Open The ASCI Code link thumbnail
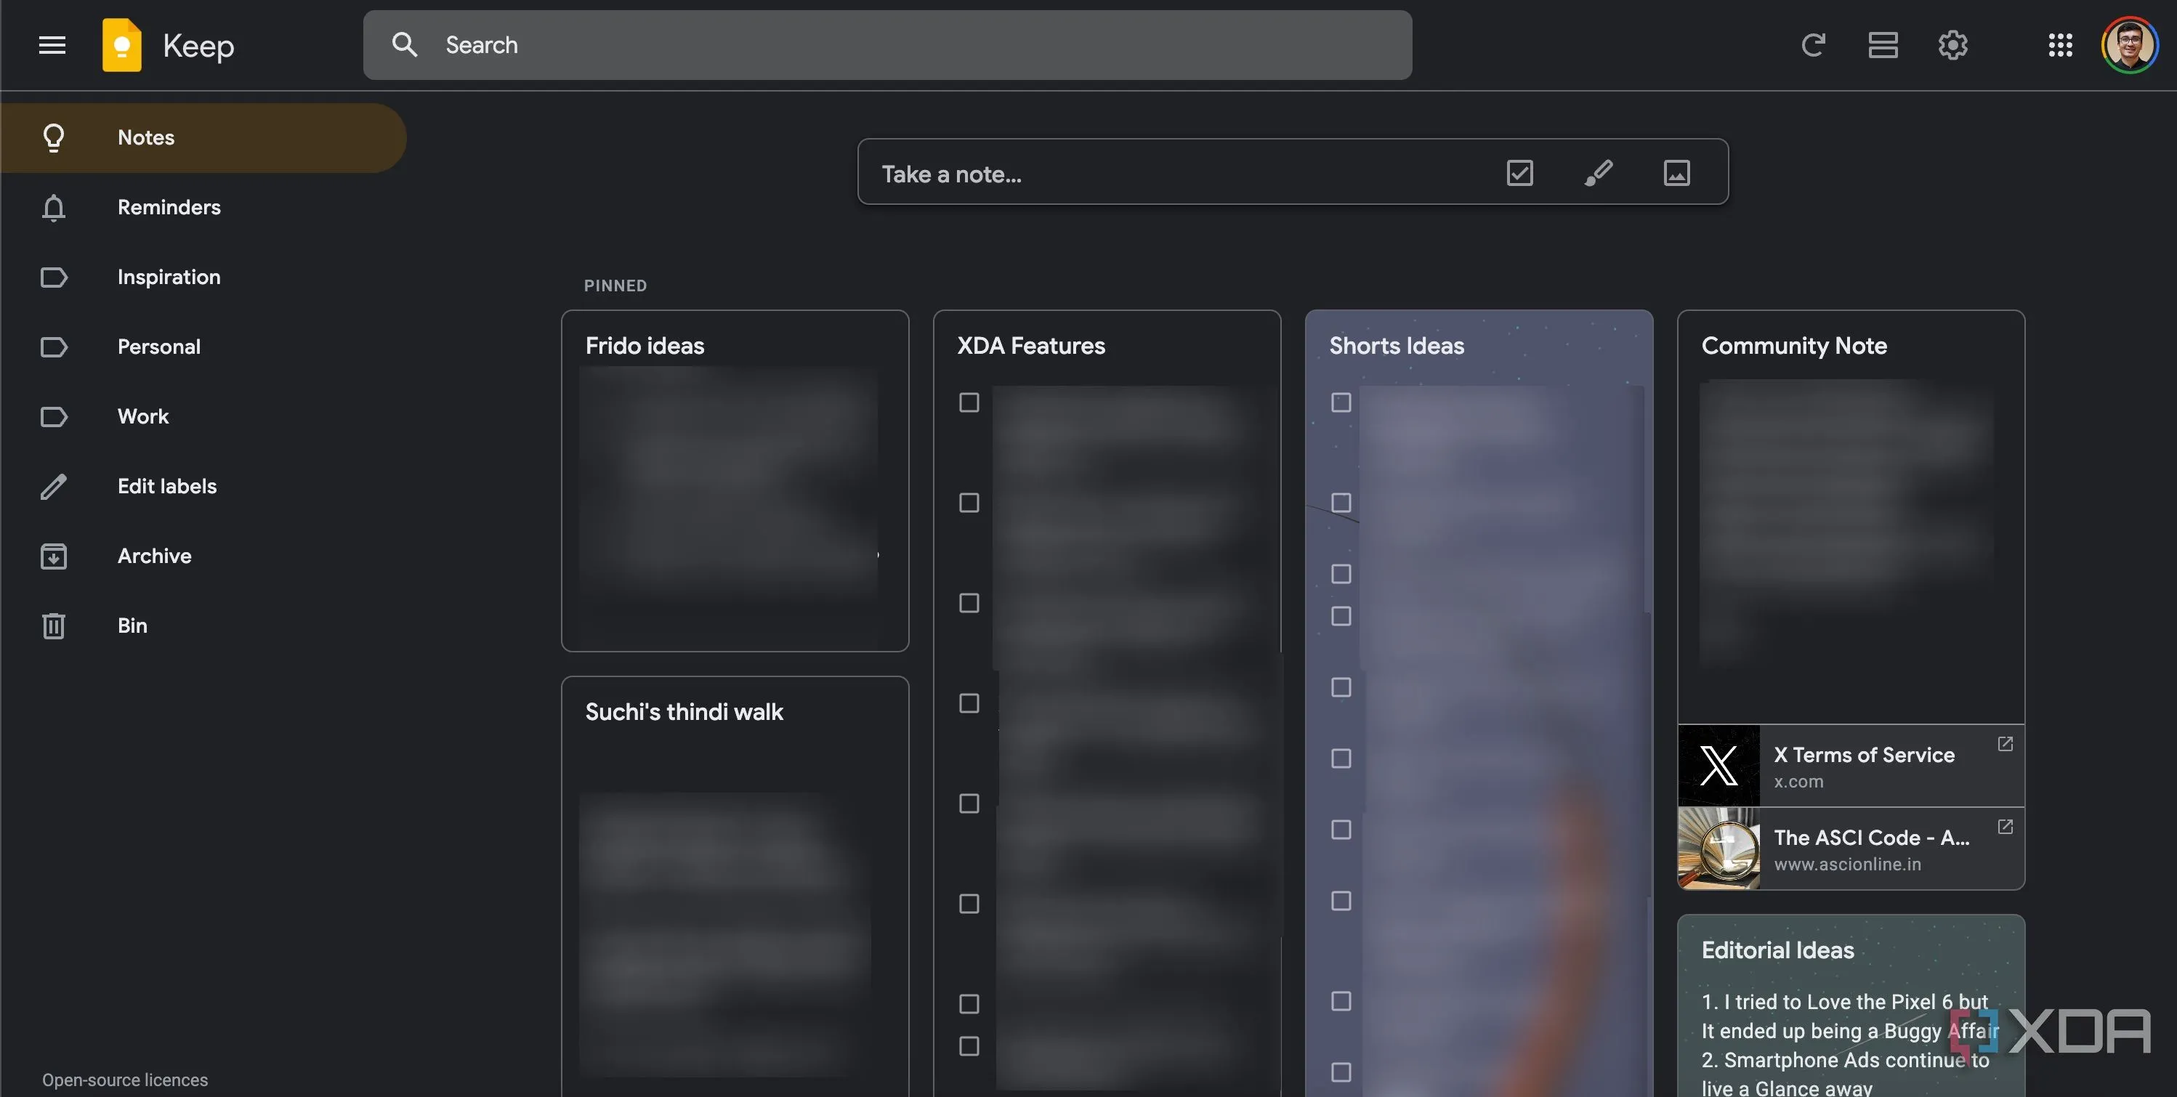 (1718, 849)
